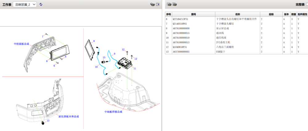Screen dimensions: 308x131
Task: Select the row with part number Q1840616F31
Action: pos(237,47)
